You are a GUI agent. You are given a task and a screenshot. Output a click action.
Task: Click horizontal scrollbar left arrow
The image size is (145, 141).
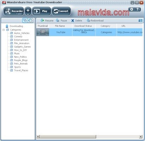[x=38, y=136]
